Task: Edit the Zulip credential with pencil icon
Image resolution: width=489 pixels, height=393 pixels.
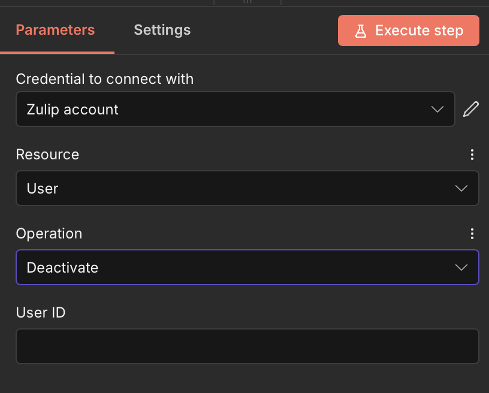Action: (x=470, y=109)
